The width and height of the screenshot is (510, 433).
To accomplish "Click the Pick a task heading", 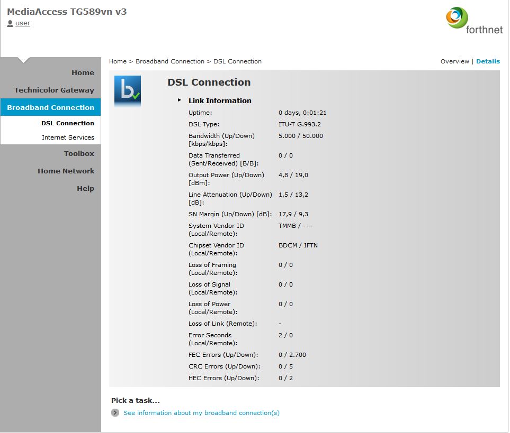I will click(135, 401).
